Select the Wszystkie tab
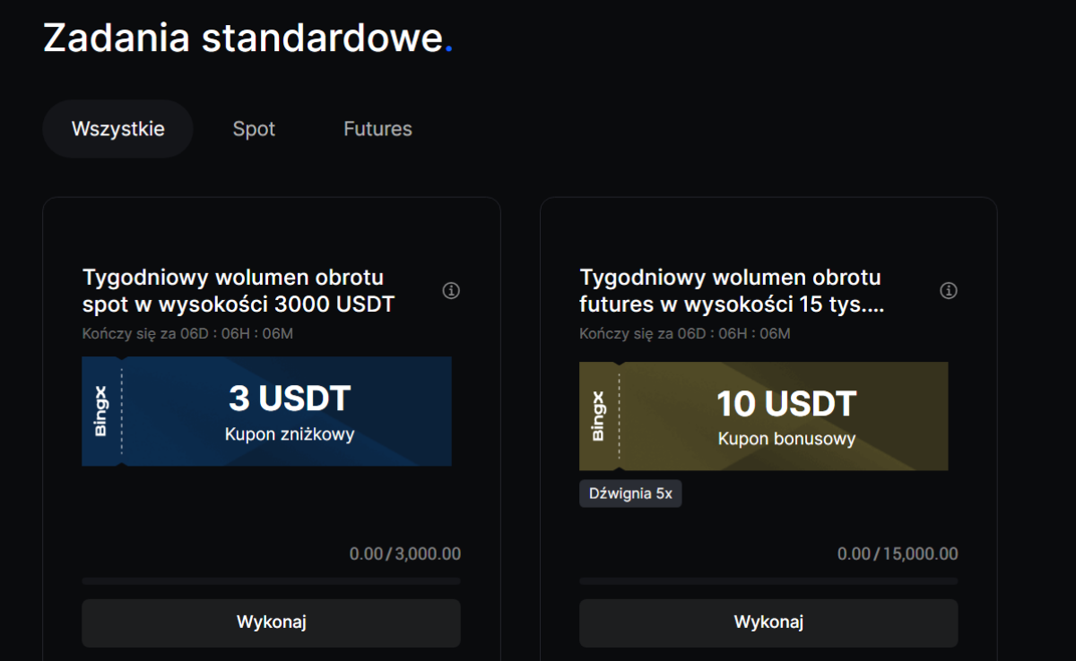 117,129
